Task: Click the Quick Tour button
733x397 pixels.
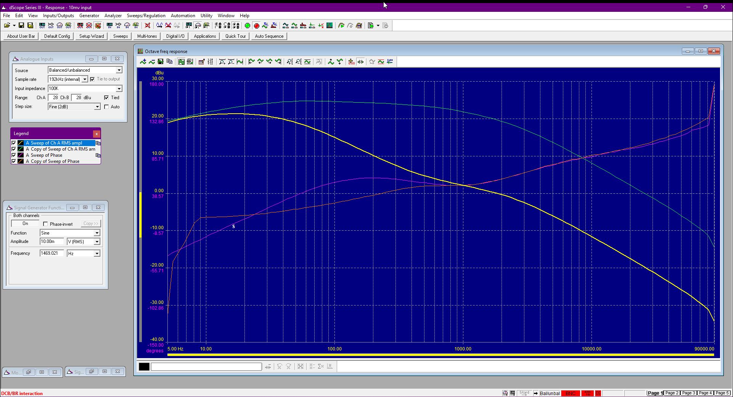Action: point(235,36)
